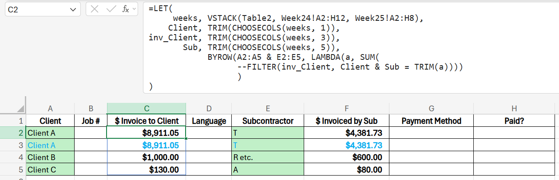Select empty Language cell in row 4
Screen dimensions: 559x180
pyautogui.click(x=209, y=157)
